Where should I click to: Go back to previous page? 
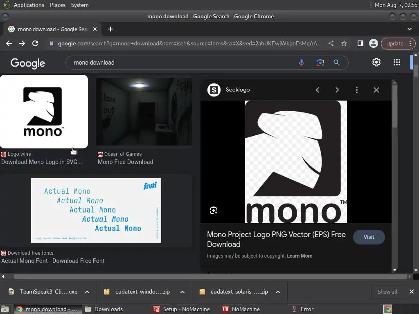coord(9,43)
